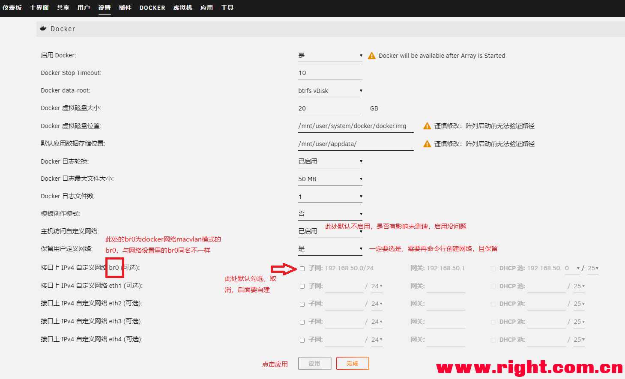Image resolution: width=625 pixels, height=379 pixels.
Task: Open the 共享 menu
Action: [63, 8]
